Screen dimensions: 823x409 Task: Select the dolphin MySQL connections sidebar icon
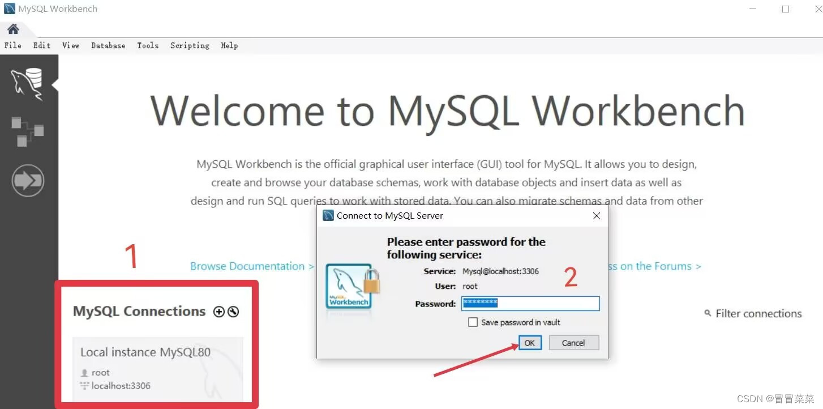[x=27, y=84]
